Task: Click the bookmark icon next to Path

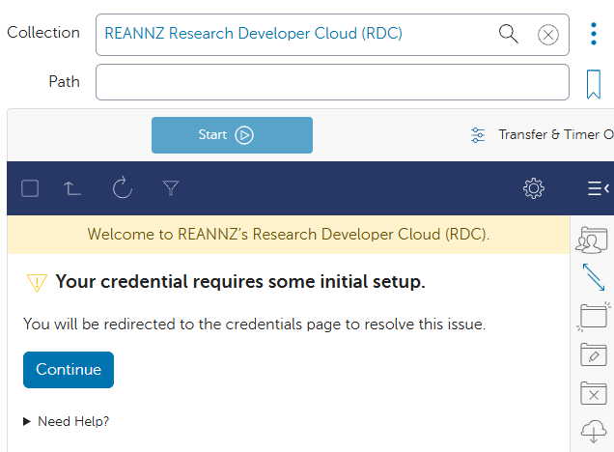Action: point(594,84)
